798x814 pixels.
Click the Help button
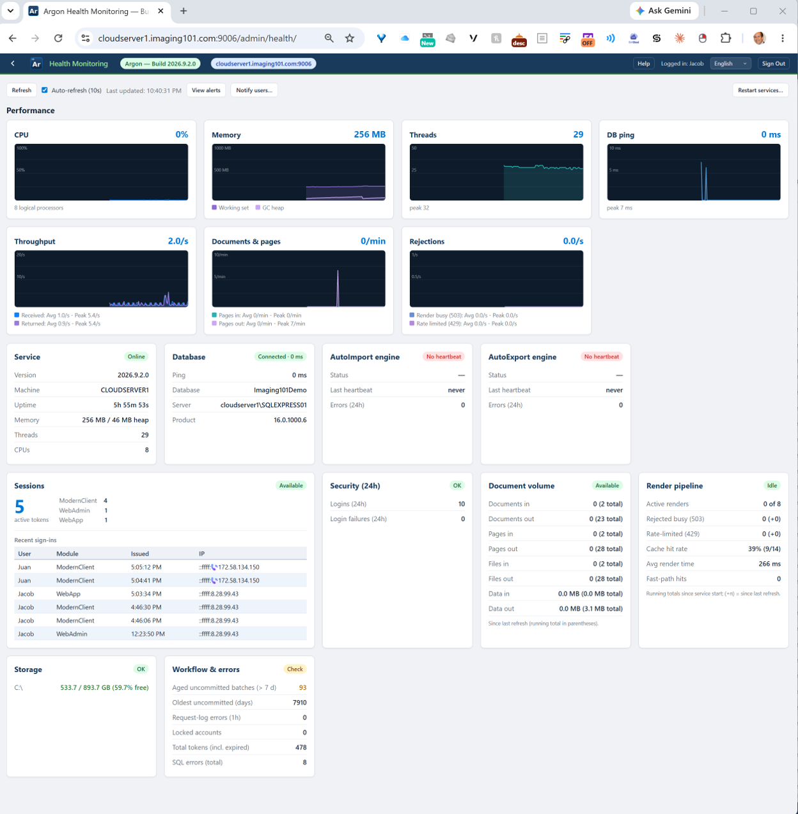click(644, 63)
